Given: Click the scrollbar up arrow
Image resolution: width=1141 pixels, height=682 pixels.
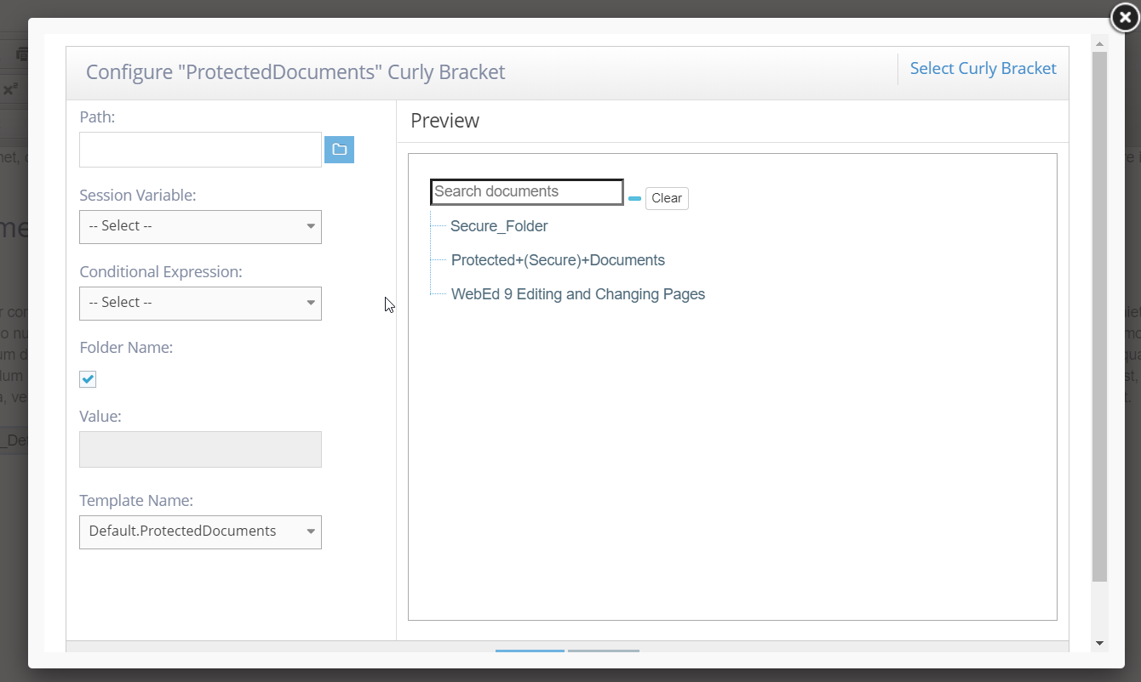Looking at the screenshot, I should pyautogui.click(x=1099, y=43).
